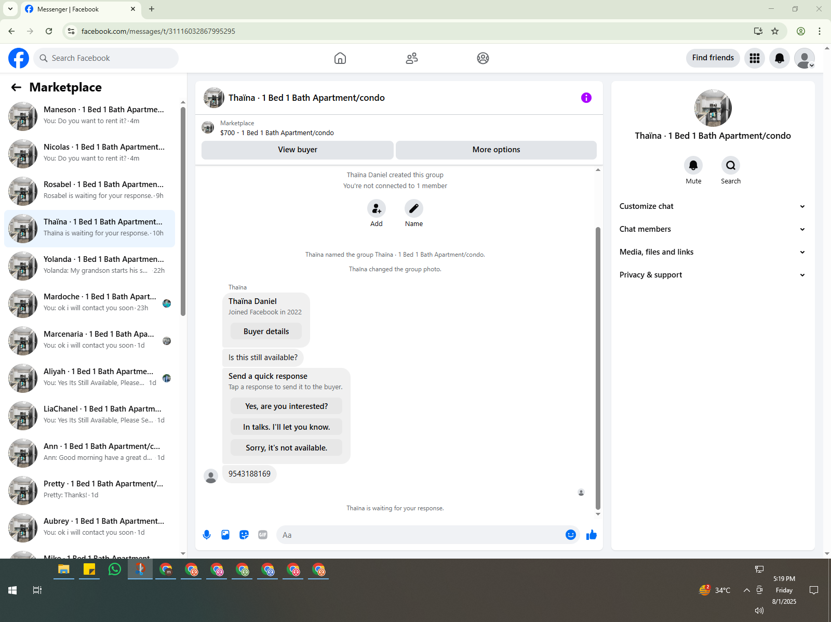
Task: Open Pretty apartment conversation
Action: click(89, 491)
